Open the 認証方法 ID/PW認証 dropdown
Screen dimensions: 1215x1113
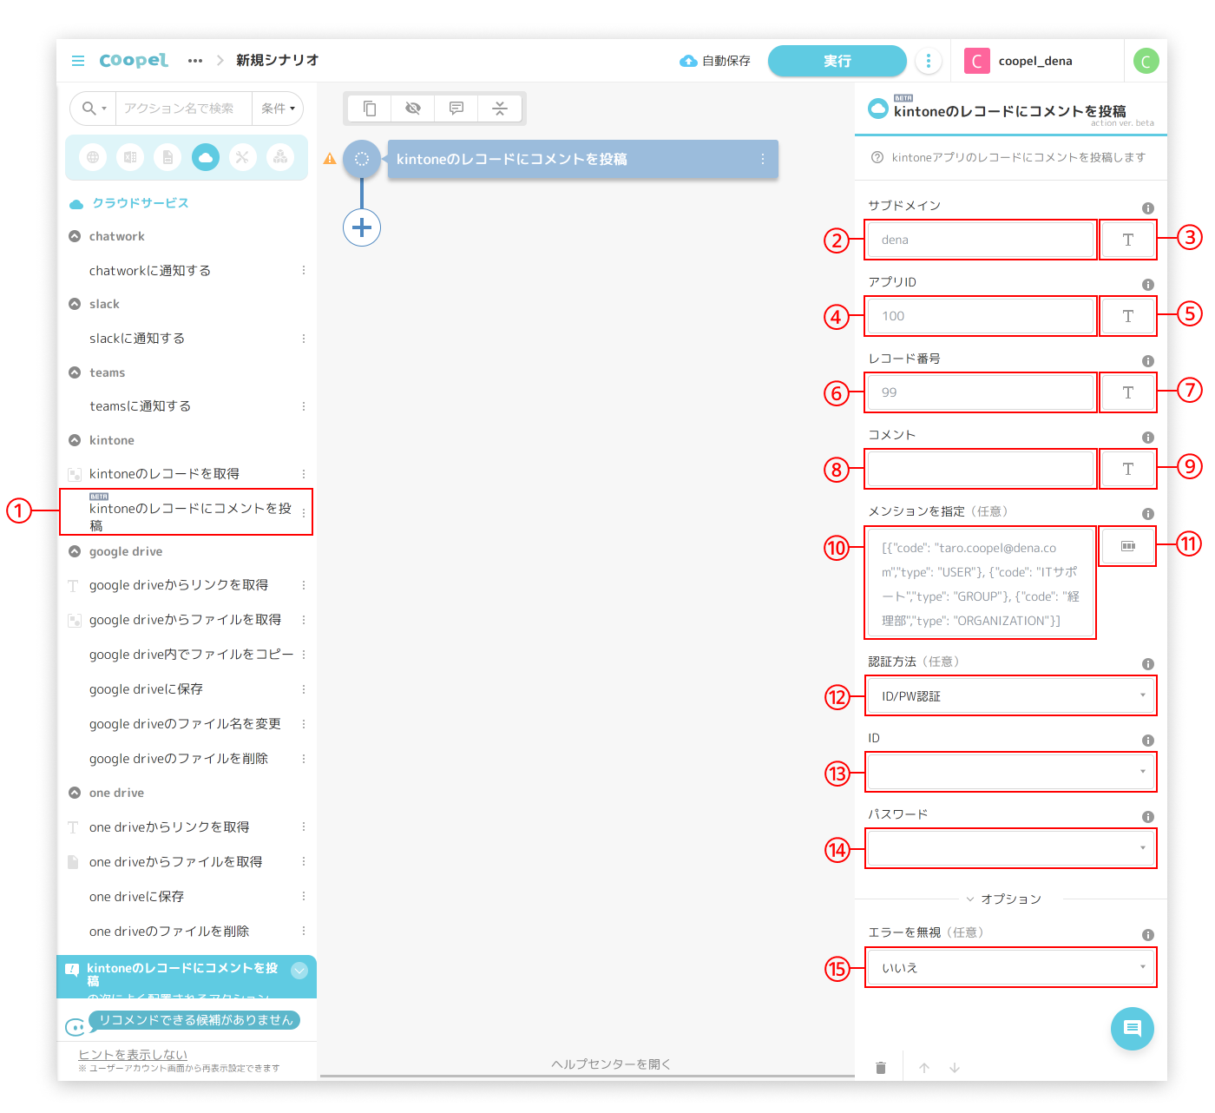coord(1010,696)
